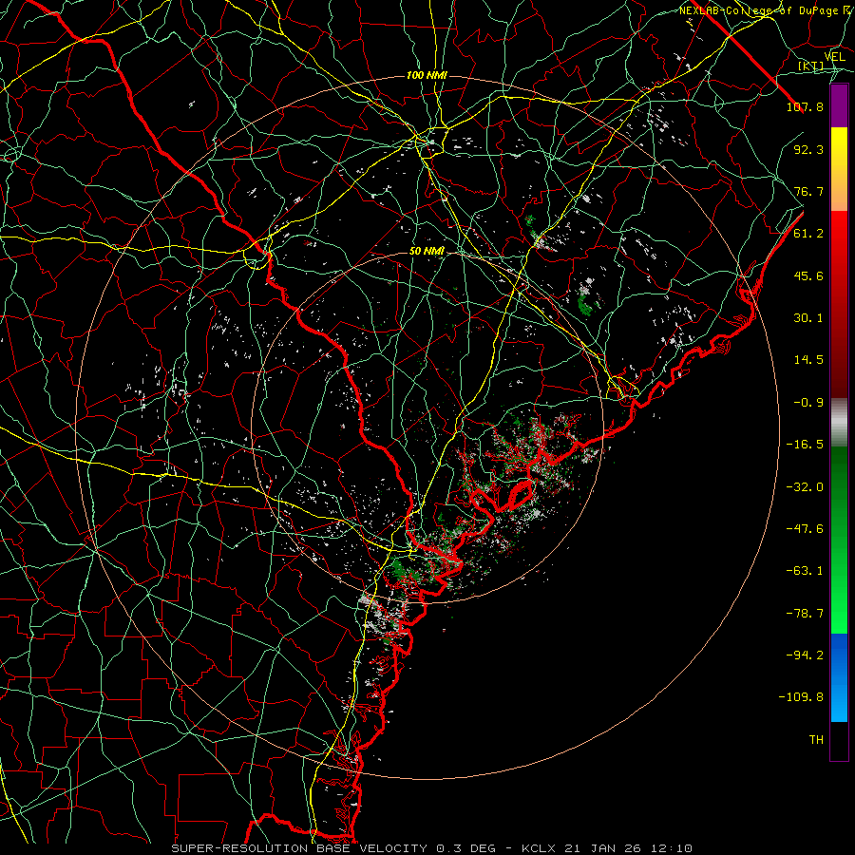Click the "100 NMI" range ring label
855x855 pixels.
click(x=427, y=75)
